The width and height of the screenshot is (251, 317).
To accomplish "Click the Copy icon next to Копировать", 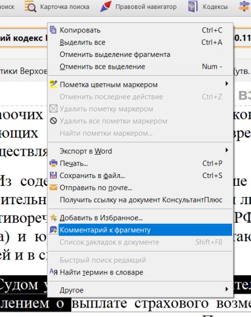I will 53,30.
